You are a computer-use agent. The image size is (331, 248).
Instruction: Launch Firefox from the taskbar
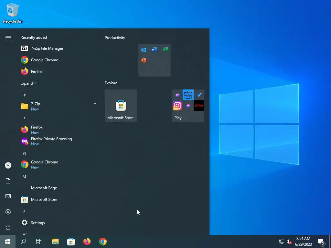pos(87,242)
